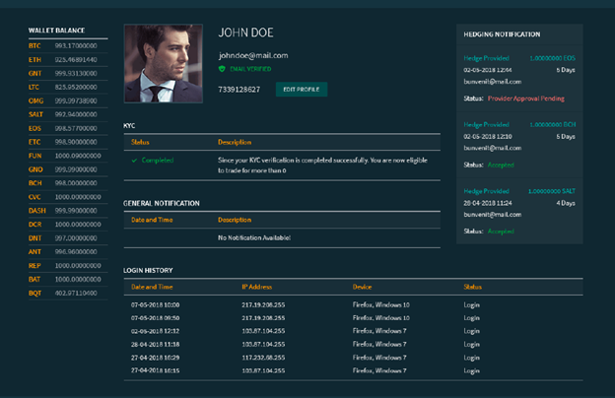Select the BQT wallet balance row
This screenshot has height=398, width=615.
tap(68, 293)
